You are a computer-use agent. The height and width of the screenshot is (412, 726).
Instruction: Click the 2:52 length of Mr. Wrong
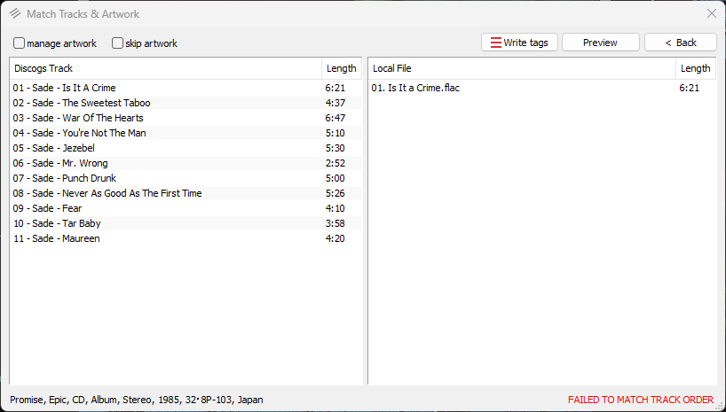[x=335, y=163]
